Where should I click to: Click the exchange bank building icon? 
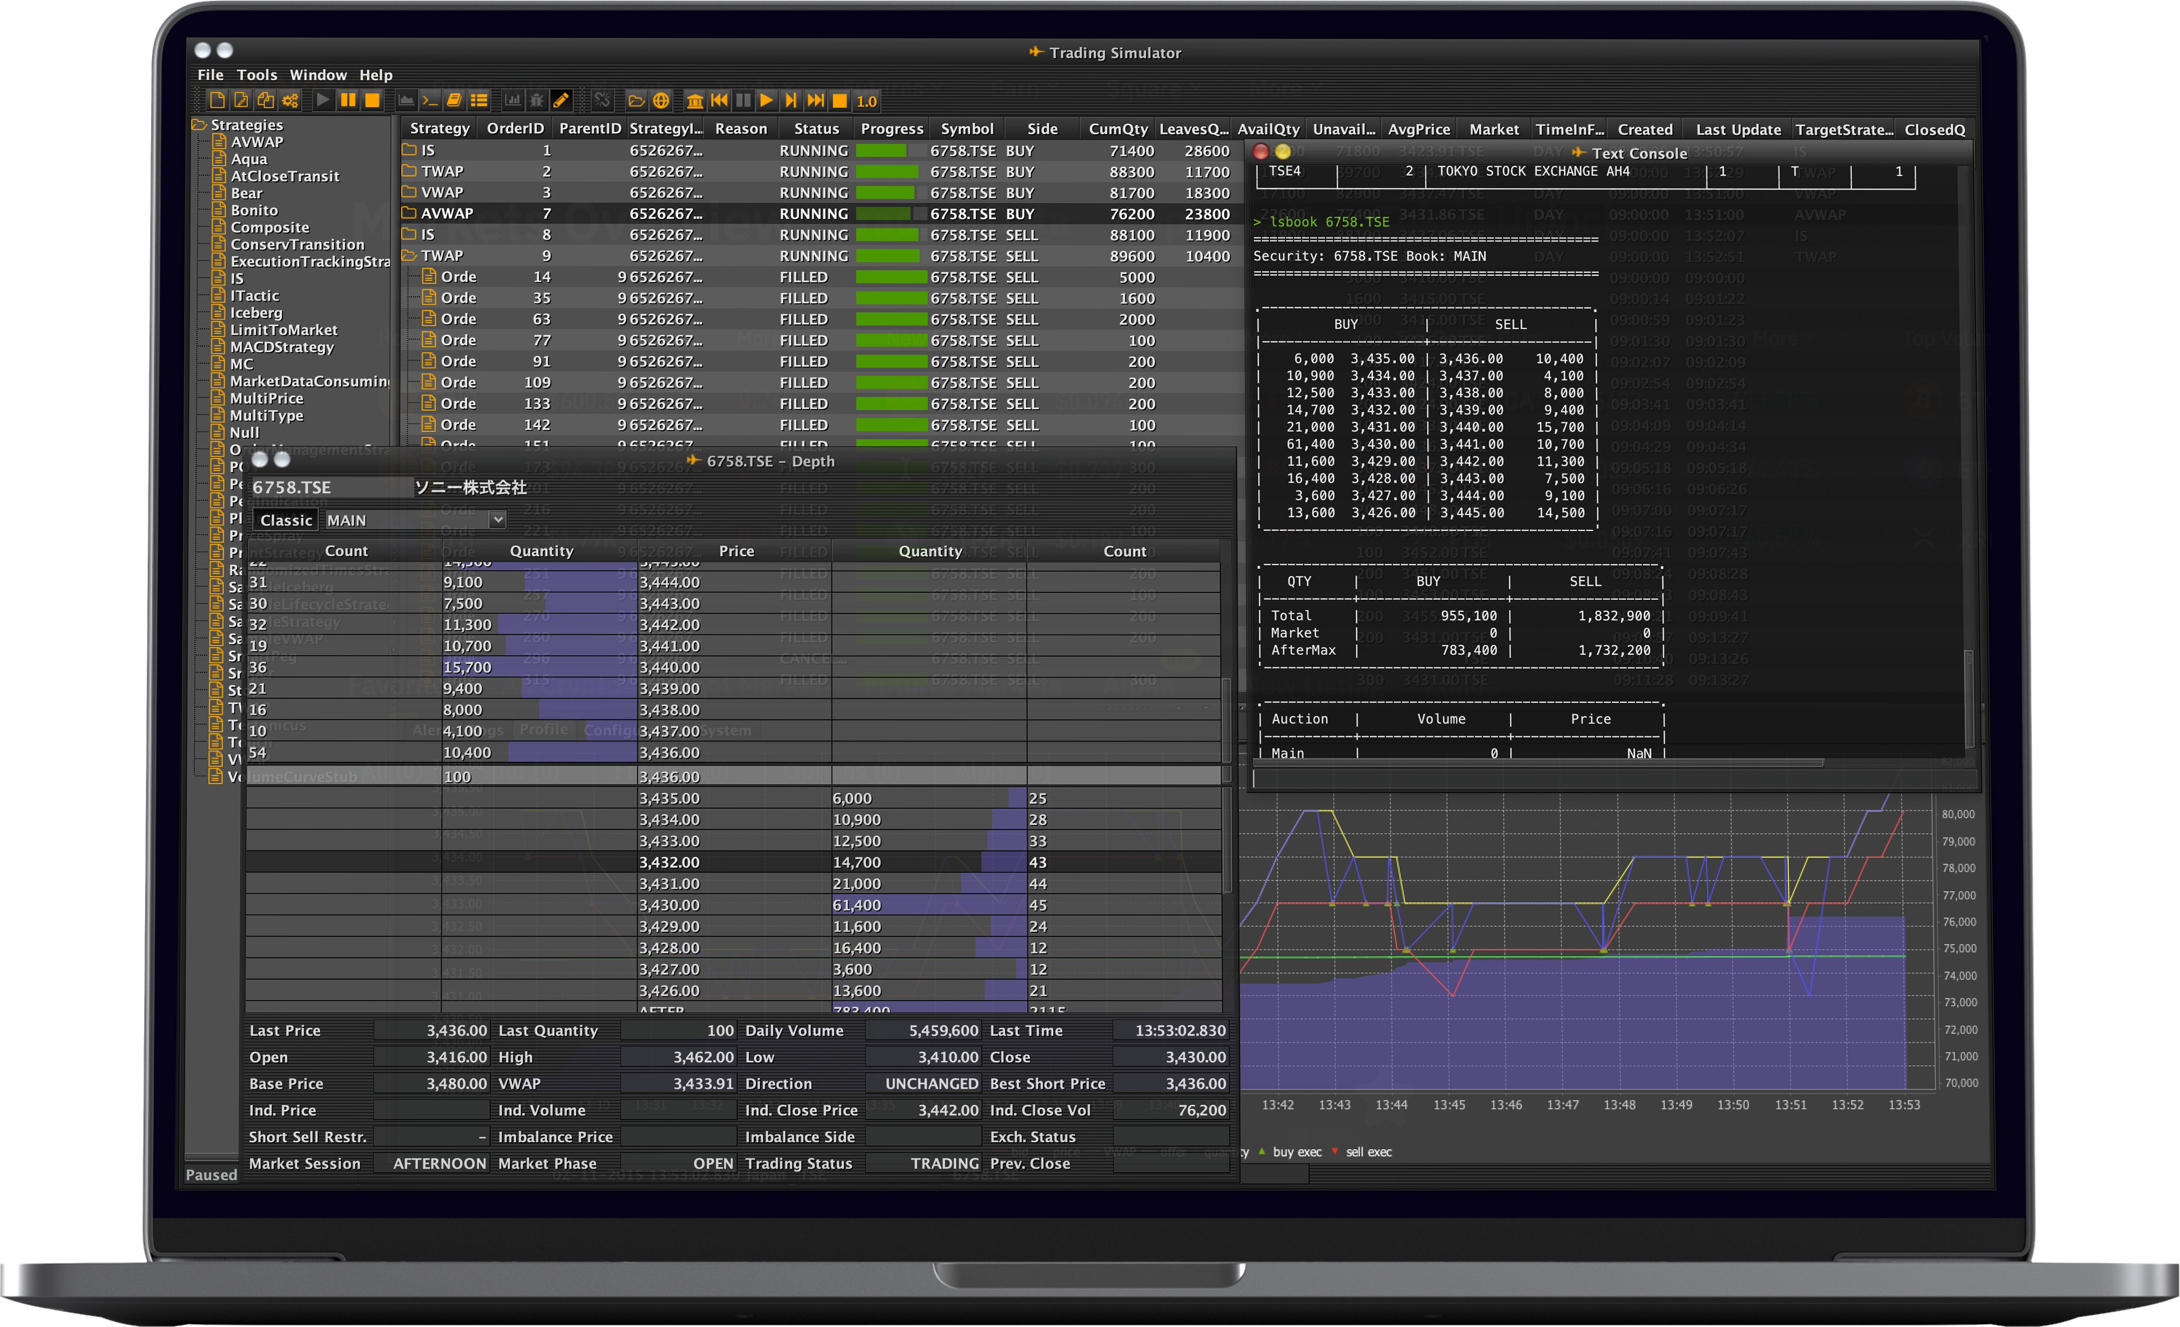[x=695, y=100]
